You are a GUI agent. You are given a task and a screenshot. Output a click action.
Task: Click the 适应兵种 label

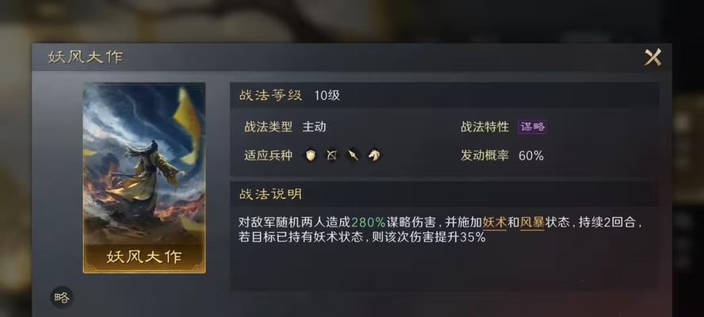(x=268, y=156)
